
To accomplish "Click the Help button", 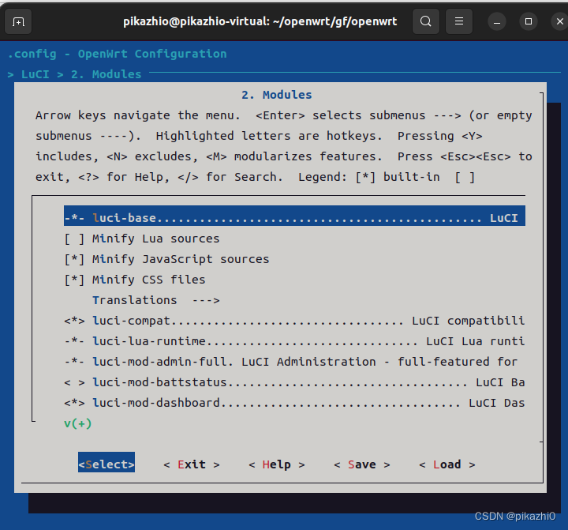I will pos(277,464).
